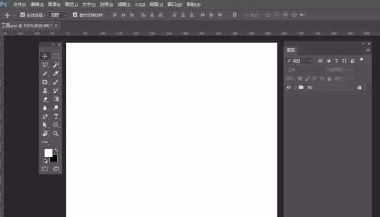380x217 pixels.
Task: Pick the Eyedropper tool
Action: coord(56,74)
